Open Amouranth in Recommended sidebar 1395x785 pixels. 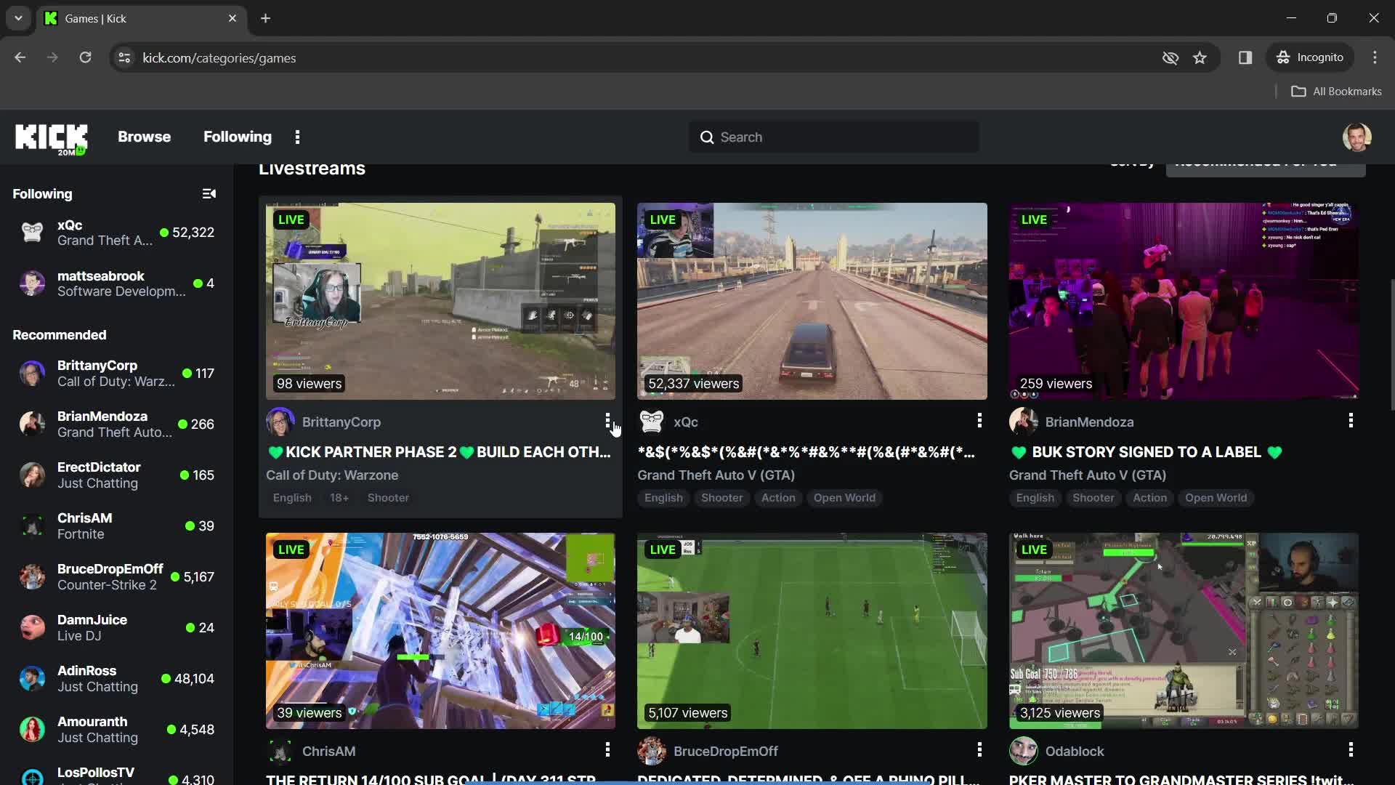point(116,730)
